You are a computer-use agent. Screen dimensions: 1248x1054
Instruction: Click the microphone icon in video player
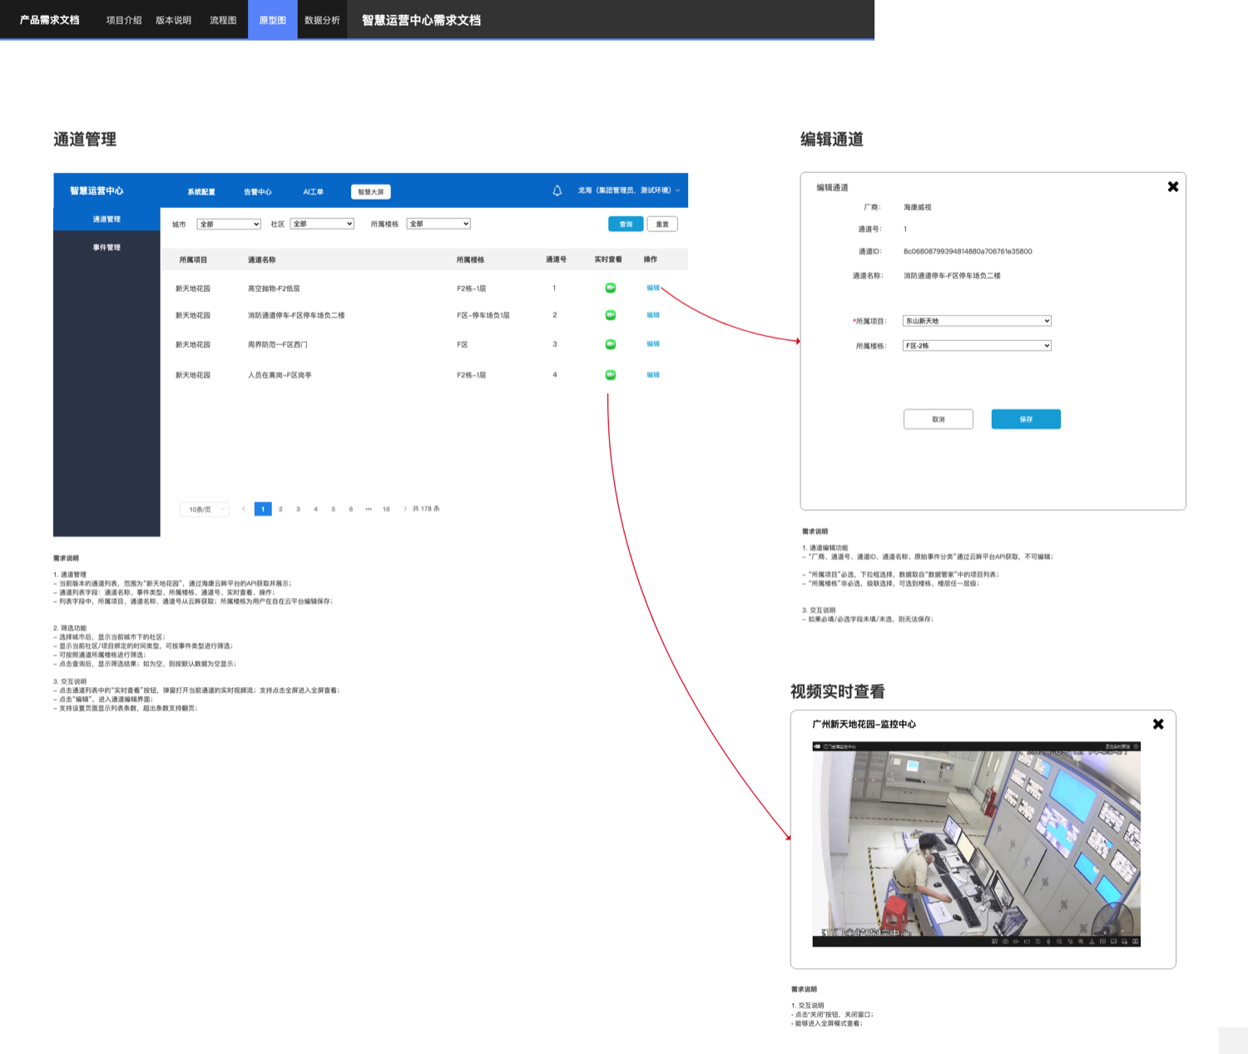(x=1048, y=942)
